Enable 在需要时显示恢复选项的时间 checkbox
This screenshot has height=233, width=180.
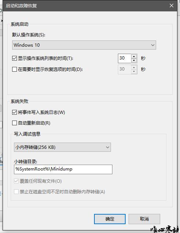coord(14,69)
